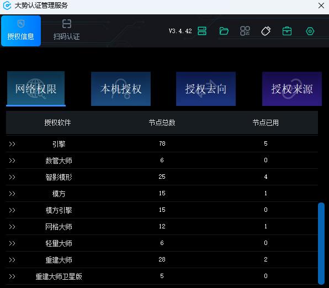
Task: Click total node count 12 for 网格大师
Action: (x=162, y=227)
